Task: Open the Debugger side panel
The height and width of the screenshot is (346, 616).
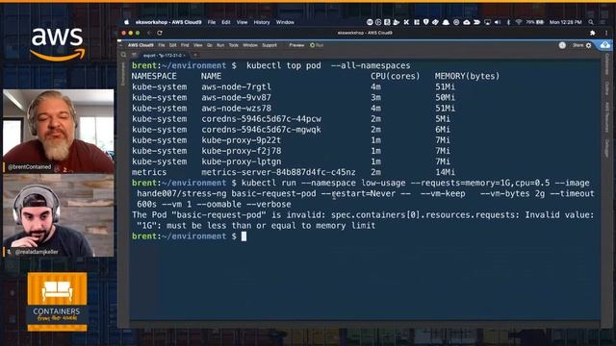Action: tap(607, 148)
